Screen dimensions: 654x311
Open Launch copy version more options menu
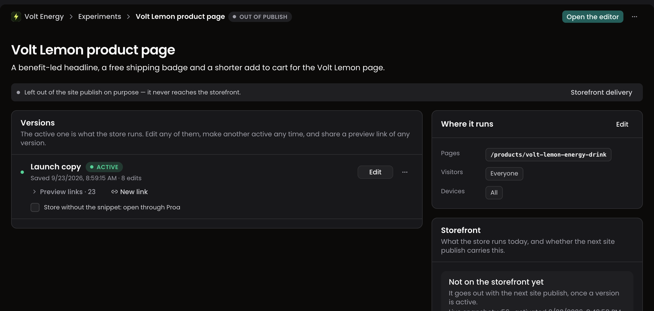tap(405, 172)
